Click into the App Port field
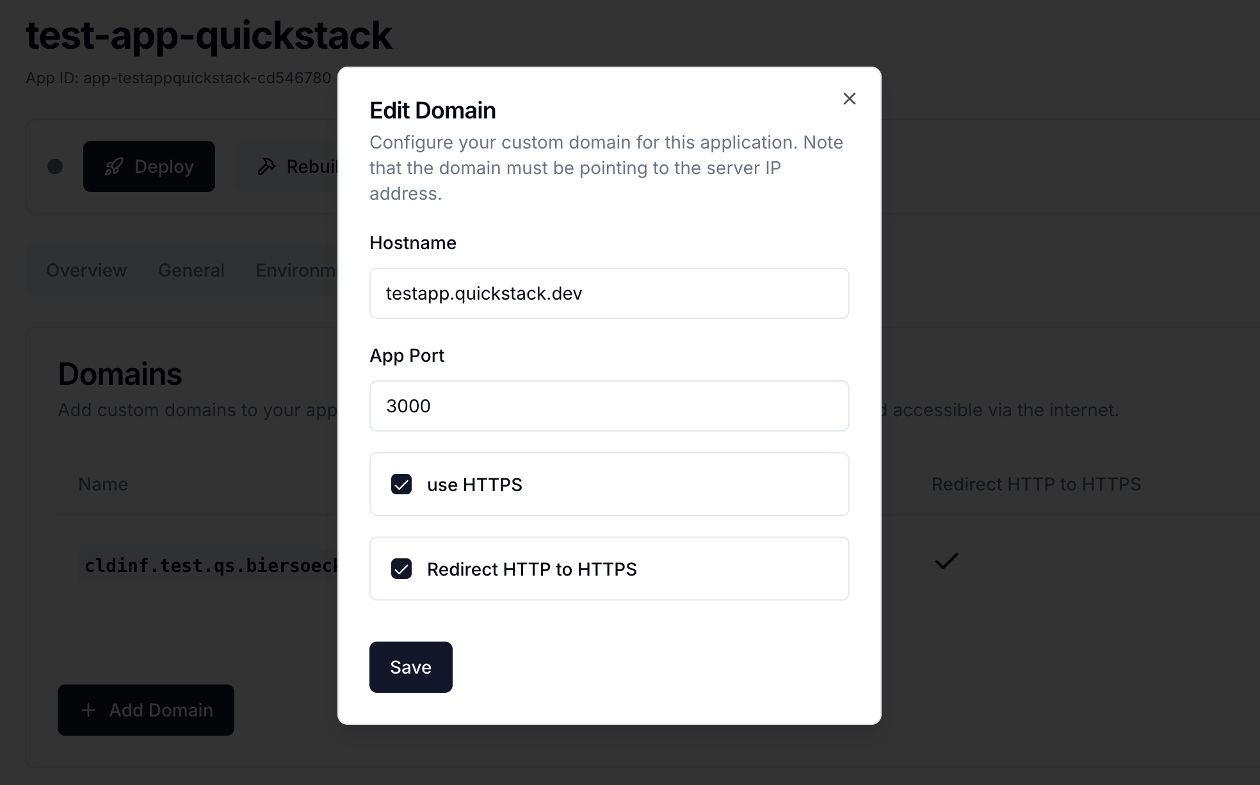The height and width of the screenshot is (785, 1260). coord(609,406)
